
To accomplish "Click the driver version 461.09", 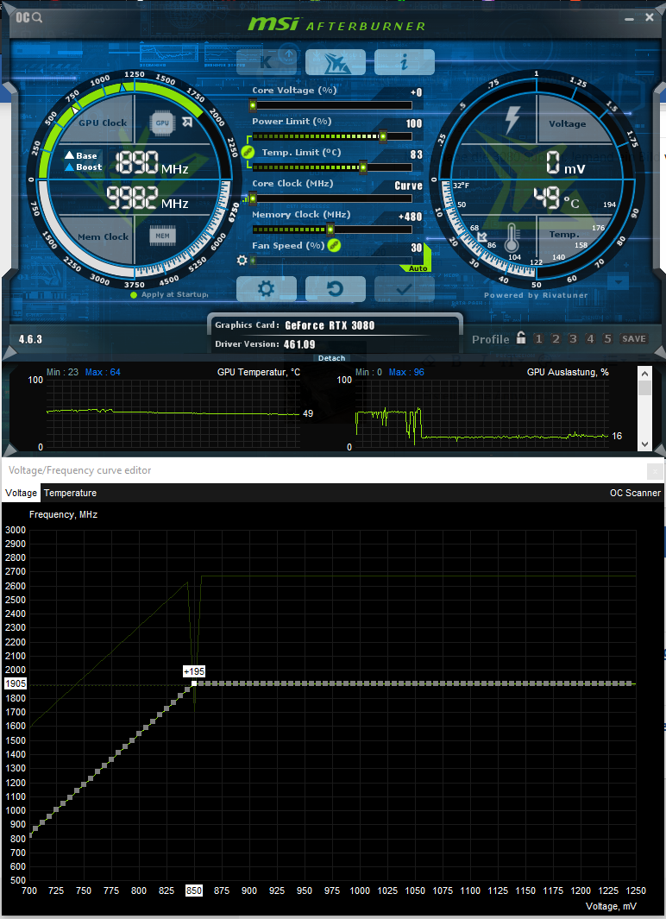I will pos(299,344).
